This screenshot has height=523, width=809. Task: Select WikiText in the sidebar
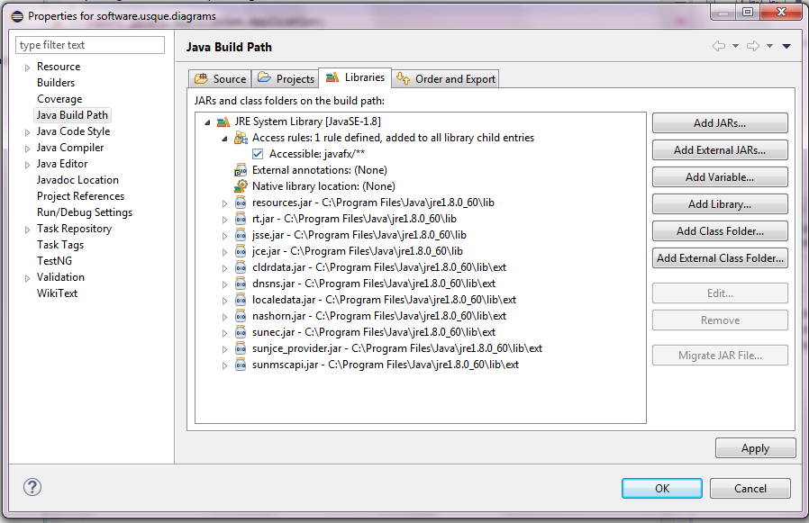pos(57,293)
